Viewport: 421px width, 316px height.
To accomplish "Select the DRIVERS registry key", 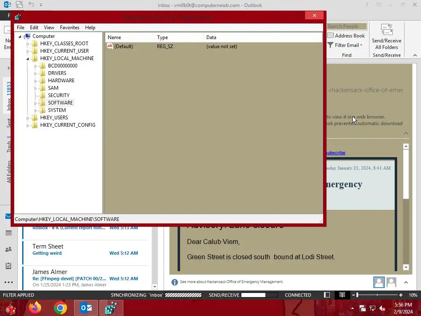I will coord(57,73).
